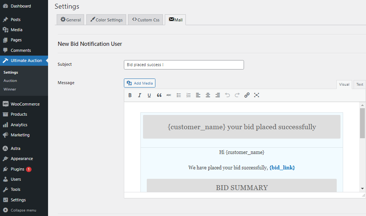Insert a numbered list
The width and height of the screenshot is (366, 216).
pyautogui.click(x=188, y=95)
